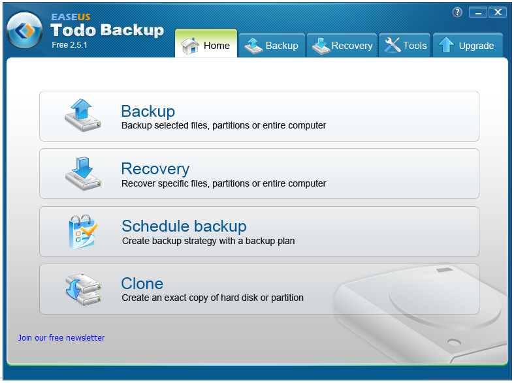Click 'Create backup strategy with a backup plan'
Image resolution: width=514 pixels, height=383 pixels.
click(208, 241)
